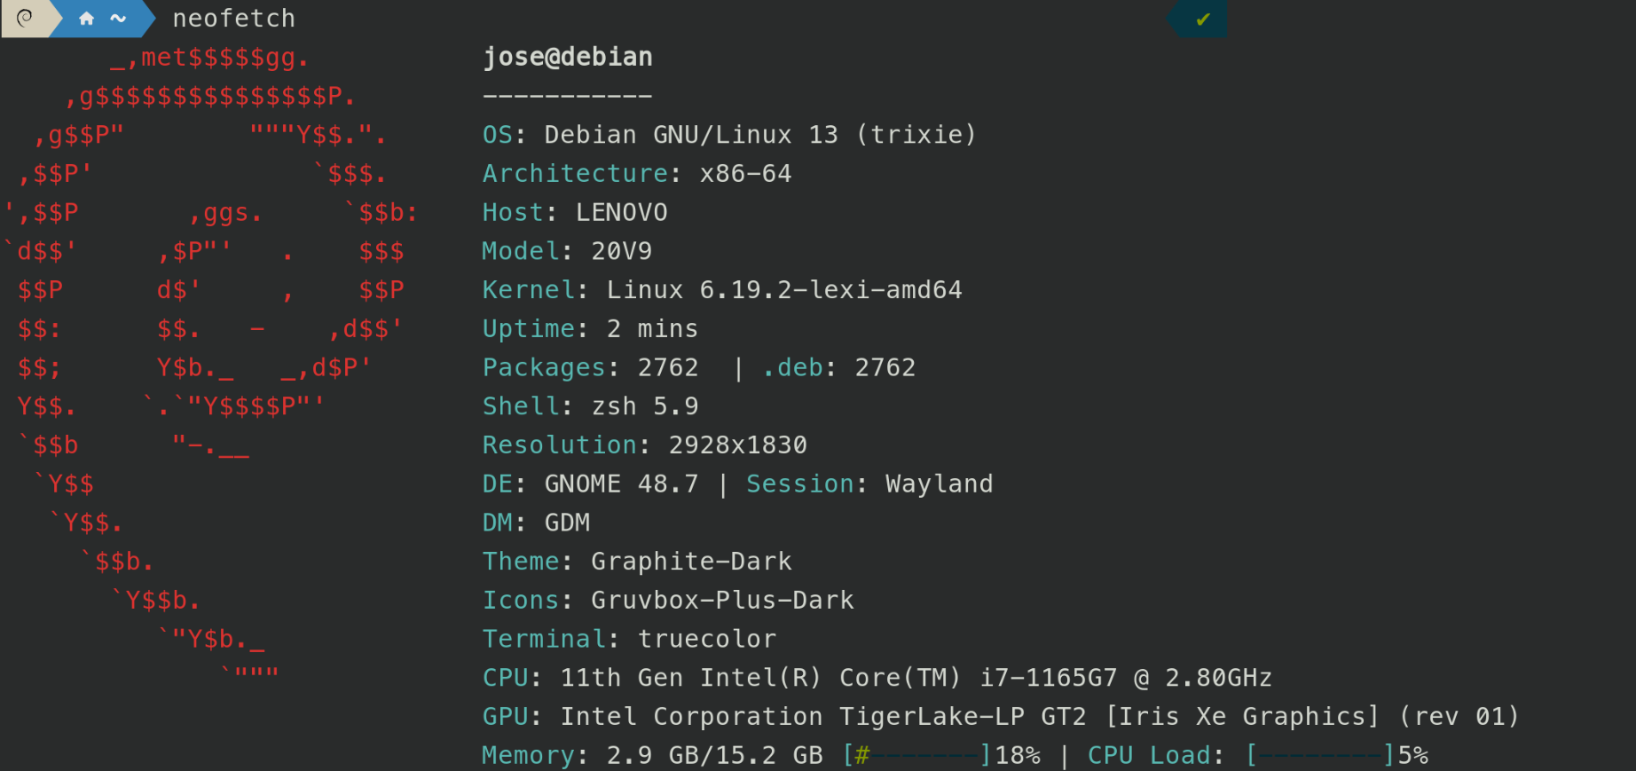Click the Memory usage bar

click(x=916, y=756)
